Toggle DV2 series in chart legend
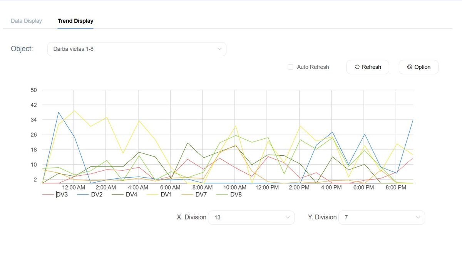The height and width of the screenshot is (253, 462). coord(97,195)
